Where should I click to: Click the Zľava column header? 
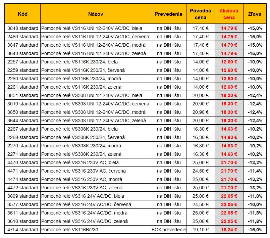tap(255, 14)
